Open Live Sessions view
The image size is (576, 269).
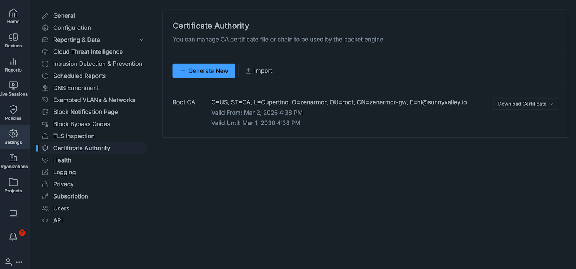click(x=13, y=88)
